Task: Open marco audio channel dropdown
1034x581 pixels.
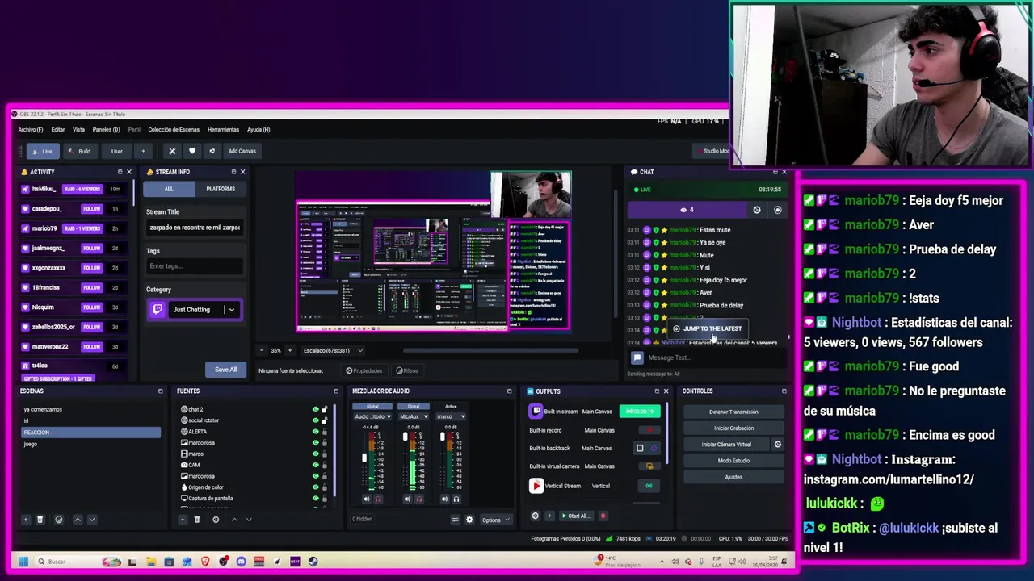Action: (x=451, y=416)
